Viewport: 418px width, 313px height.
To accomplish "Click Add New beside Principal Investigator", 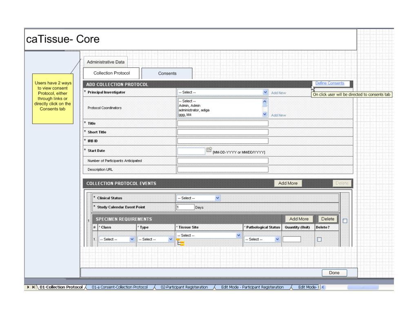I will [278, 93].
